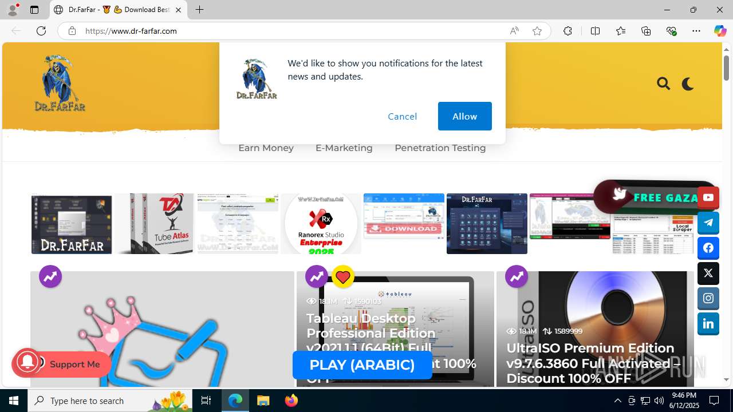Open X (Twitter) social link

[708, 274]
